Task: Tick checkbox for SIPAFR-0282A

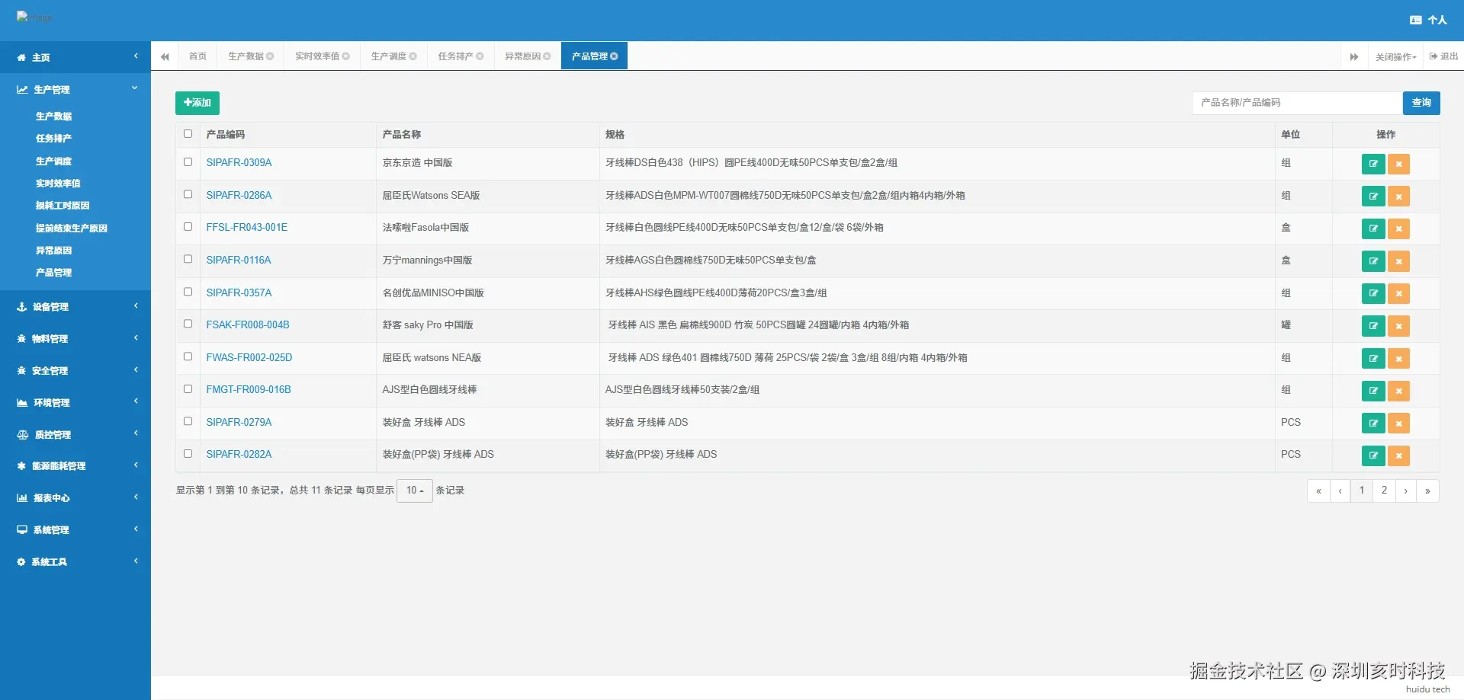Action: coord(188,453)
